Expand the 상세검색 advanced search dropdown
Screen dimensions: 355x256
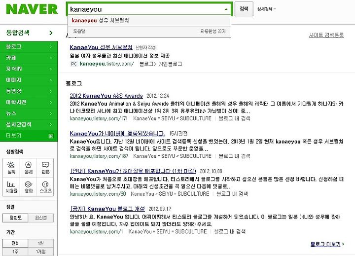pyautogui.click(x=266, y=9)
